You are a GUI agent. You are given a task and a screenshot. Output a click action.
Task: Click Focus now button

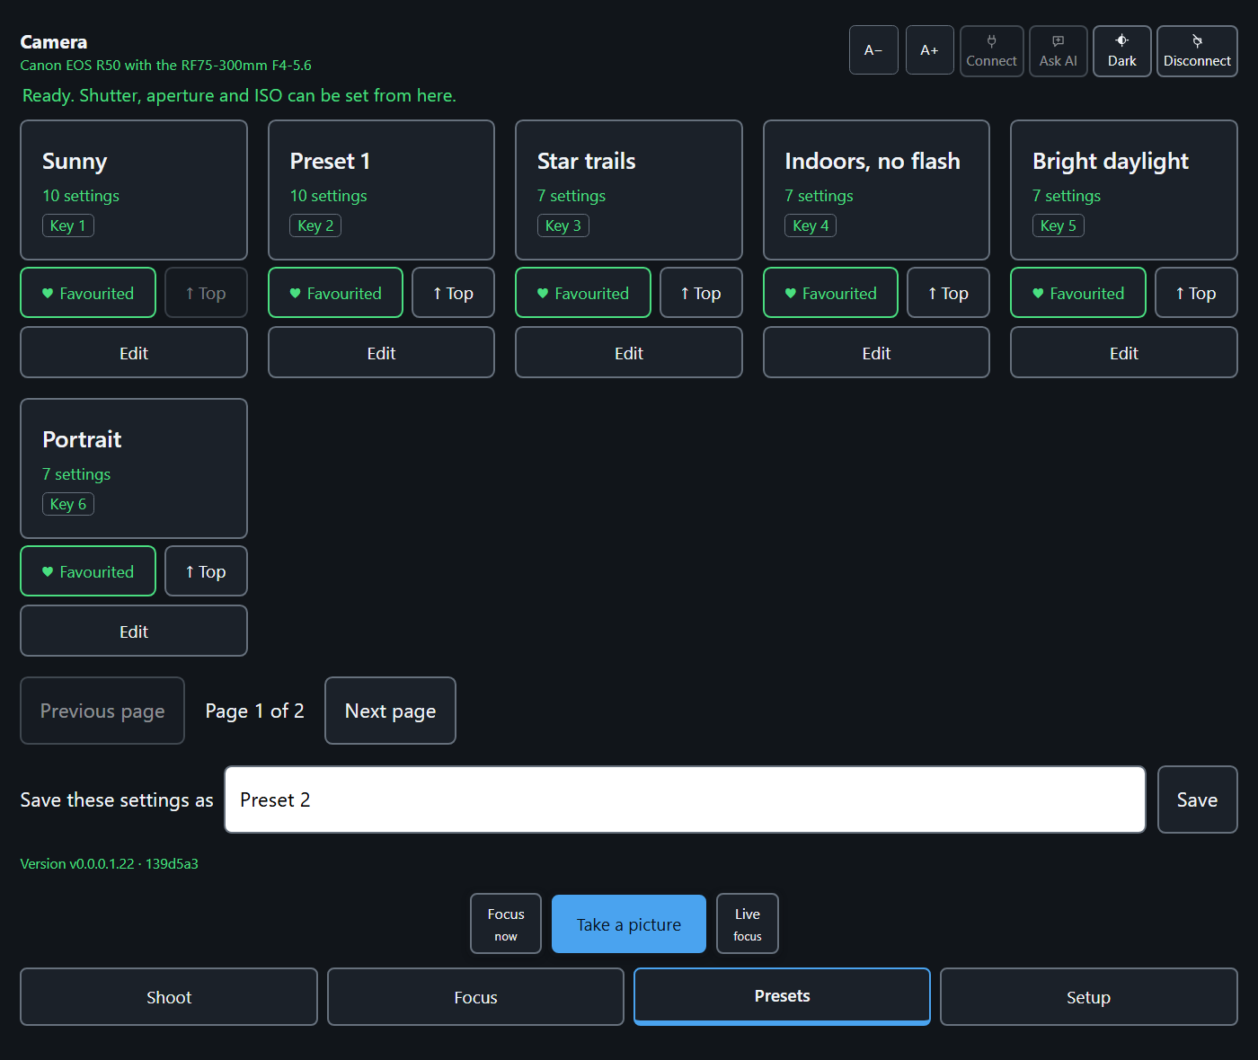(506, 923)
